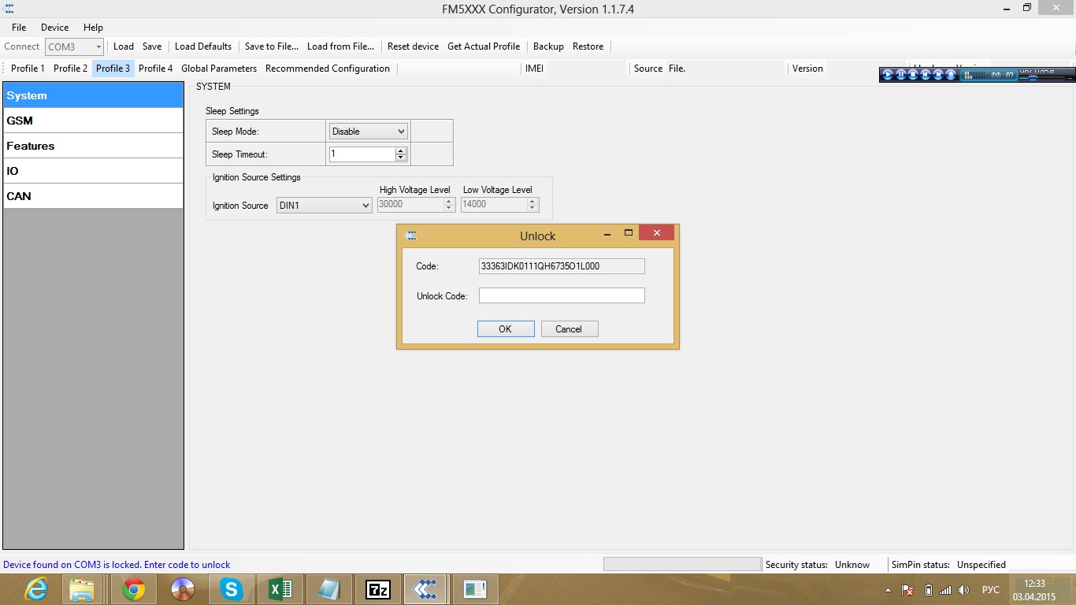Open Skype from the taskbar
This screenshot has height=605, width=1076.
click(x=231, y=588)
